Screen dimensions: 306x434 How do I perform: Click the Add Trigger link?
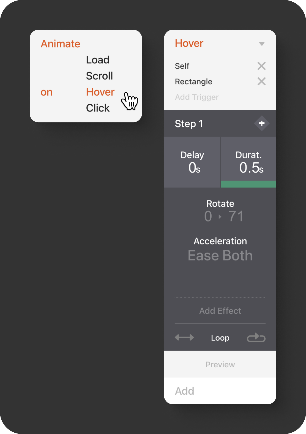(197, 97)
